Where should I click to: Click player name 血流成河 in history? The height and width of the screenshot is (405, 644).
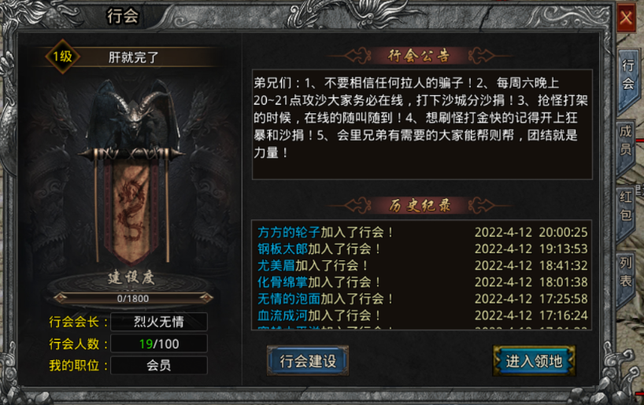pyautogui.click(x=283, y=315)
